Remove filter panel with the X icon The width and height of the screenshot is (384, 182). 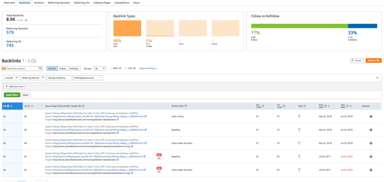tap(377, 78)
